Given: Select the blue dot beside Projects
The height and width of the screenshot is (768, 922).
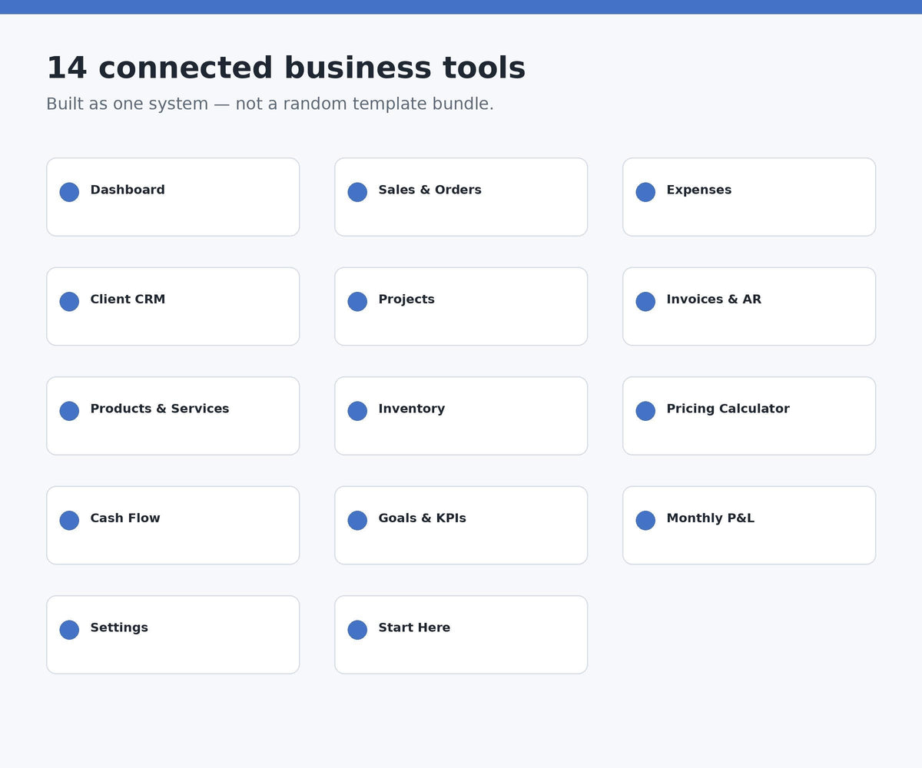Looking at the screenshot, I should [357, 302].
